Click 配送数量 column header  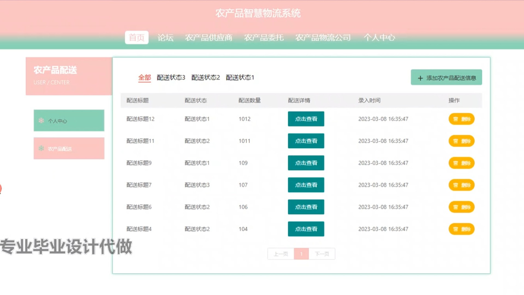click(x=249, y=101)
